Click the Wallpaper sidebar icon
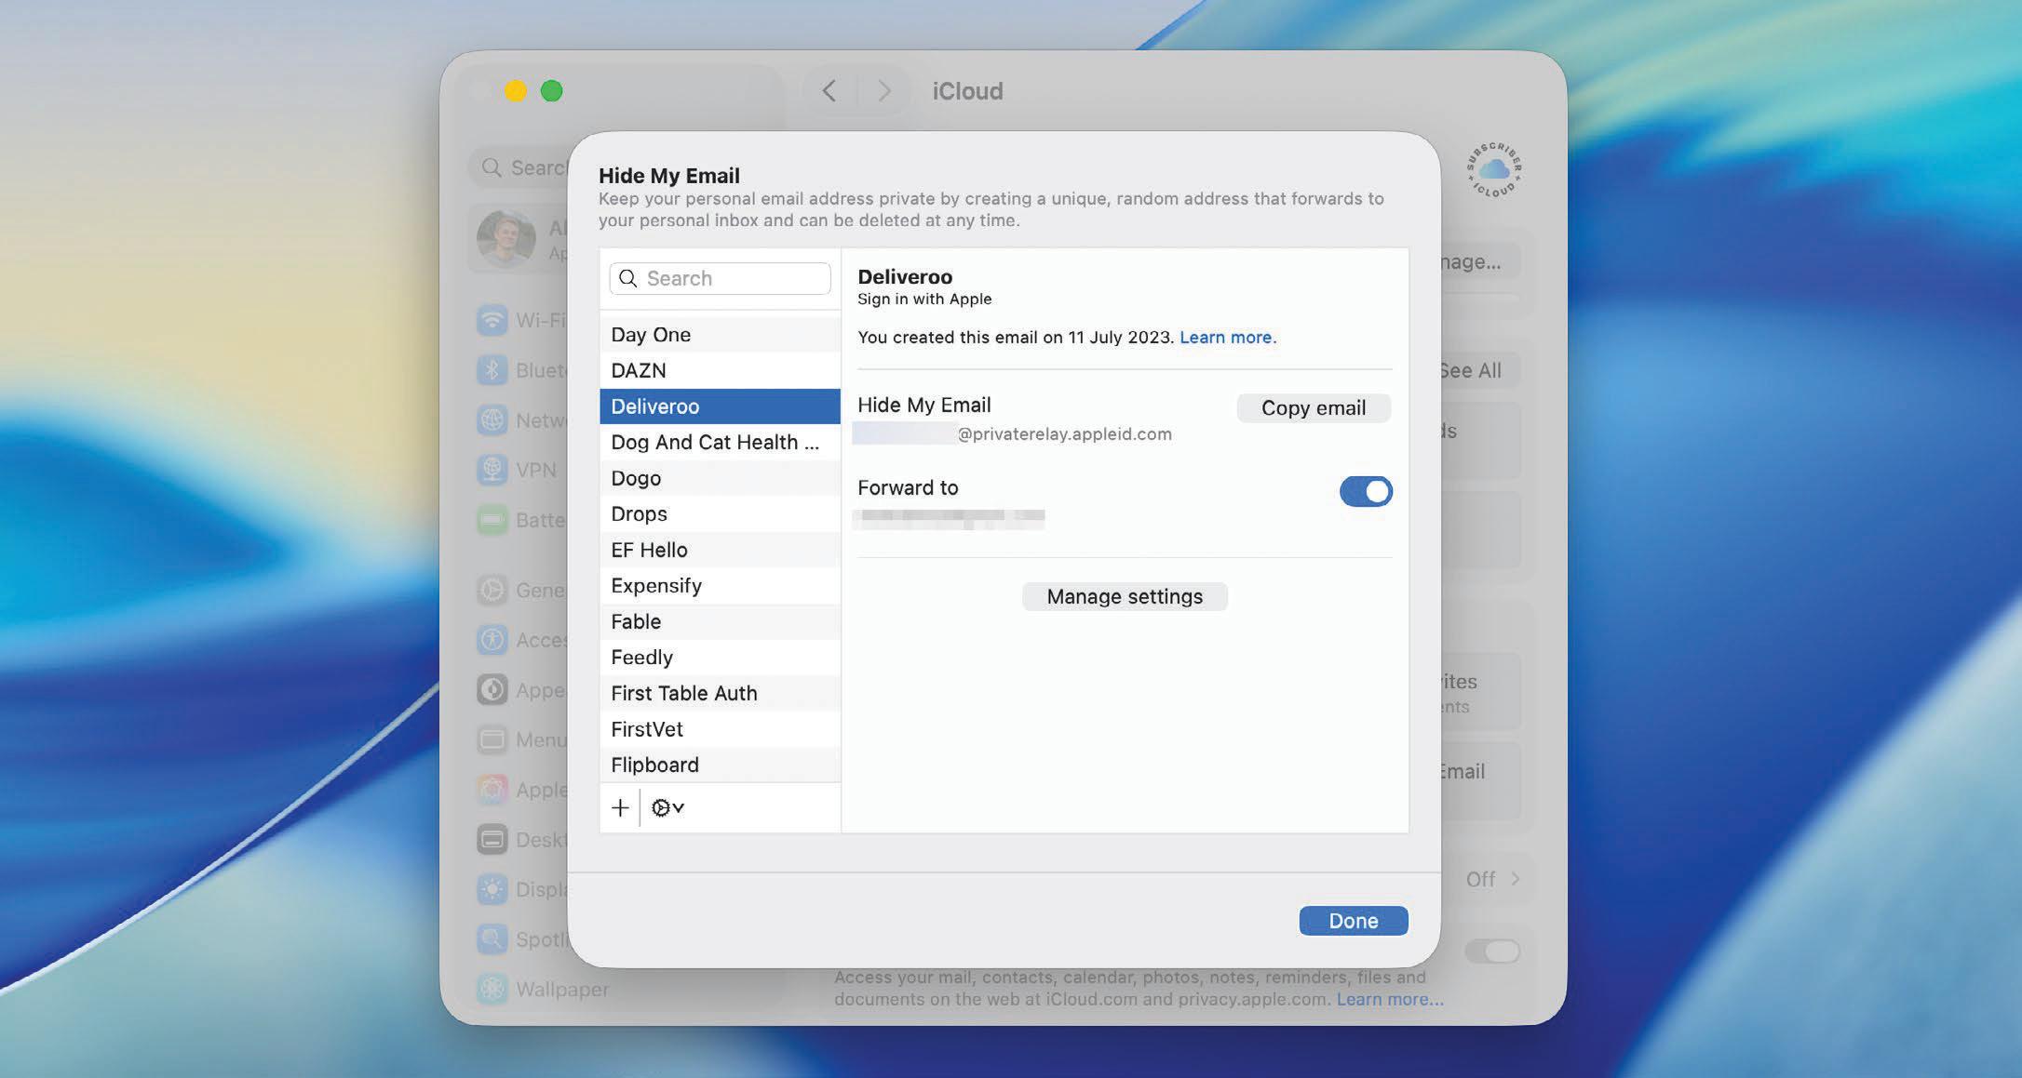 [x=492, y=989]
